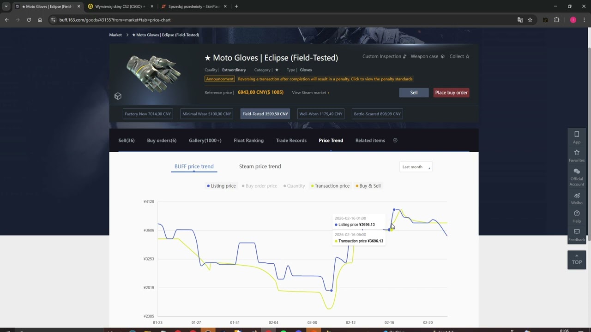Click the listing price low point near 02-10
This screenshot has height=332, width=591.
pos(332,290)
